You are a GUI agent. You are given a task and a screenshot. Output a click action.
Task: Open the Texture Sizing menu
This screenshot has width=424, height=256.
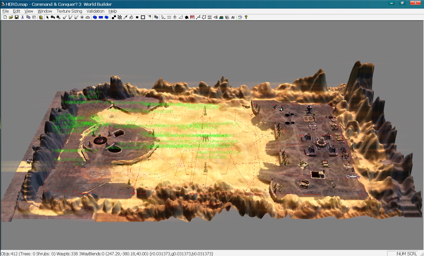click(69, 11)
